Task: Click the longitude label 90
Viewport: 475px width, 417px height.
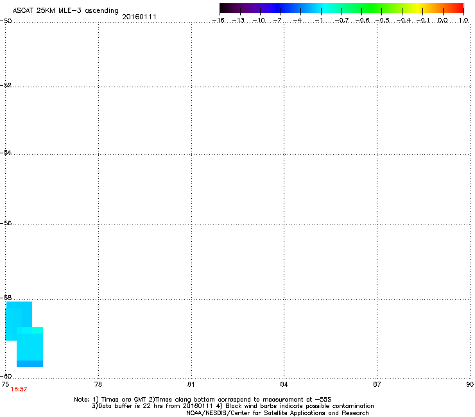Action: coord(470,384)
